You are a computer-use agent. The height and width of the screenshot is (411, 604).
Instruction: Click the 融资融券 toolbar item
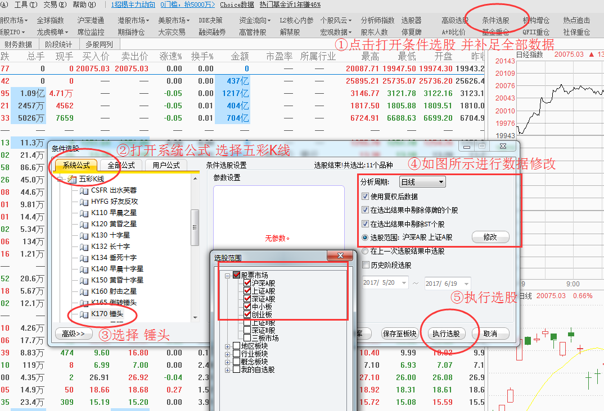(212, 33)
